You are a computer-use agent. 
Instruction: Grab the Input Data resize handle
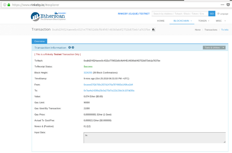pos(224,142)
